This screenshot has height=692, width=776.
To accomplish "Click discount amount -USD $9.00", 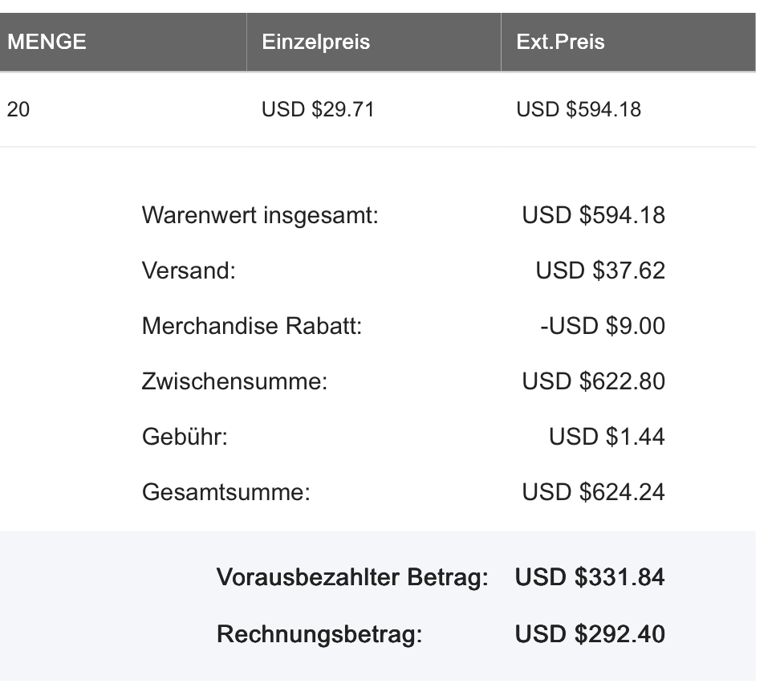I will [x=603, y=326].
